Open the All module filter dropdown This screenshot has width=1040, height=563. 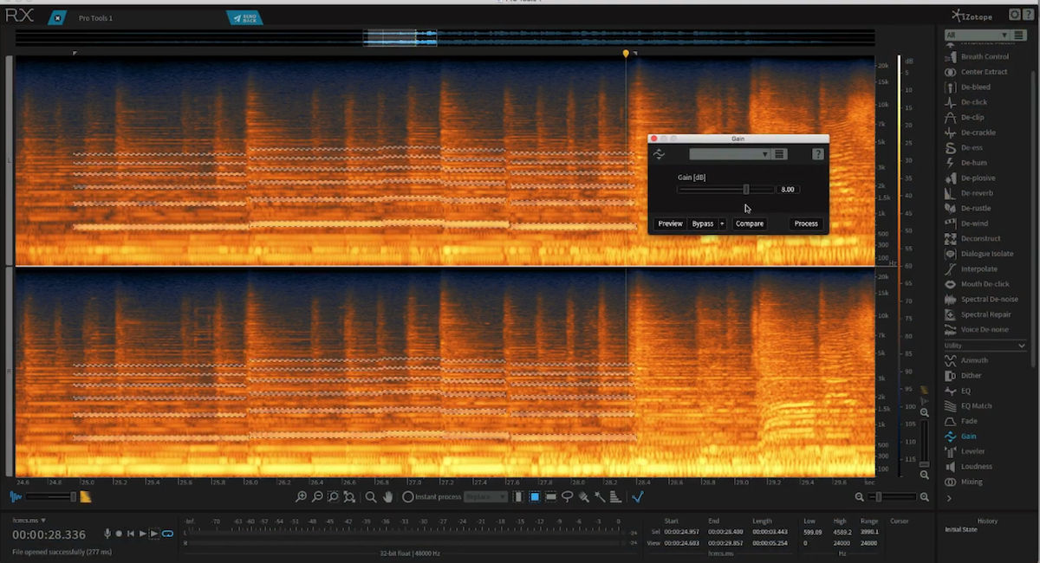coord(977,36)
